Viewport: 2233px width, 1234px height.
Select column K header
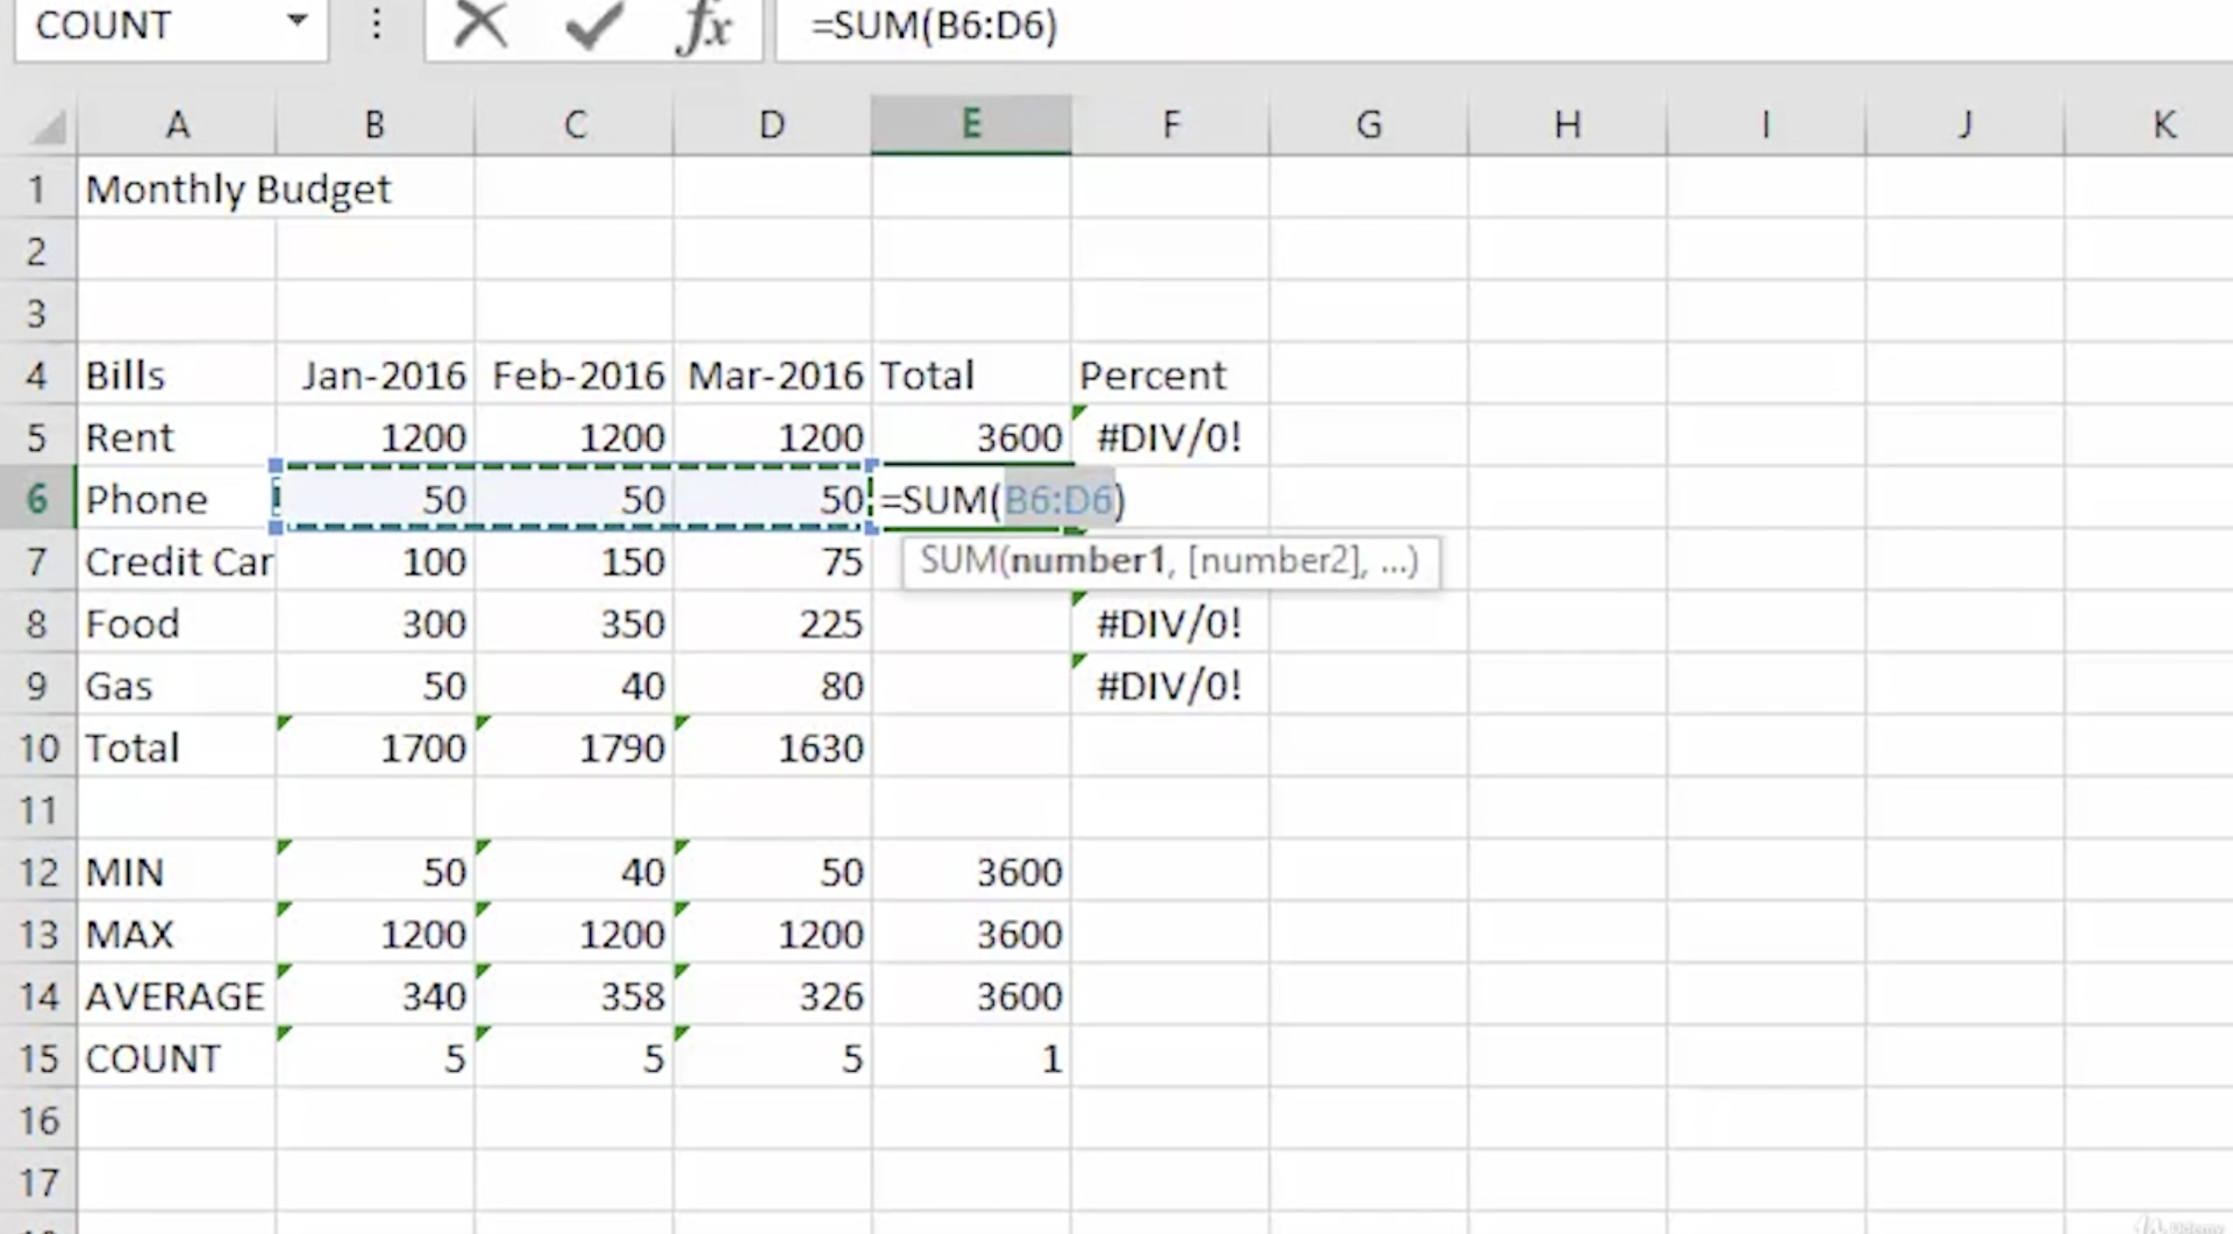tap(2149, 125)
